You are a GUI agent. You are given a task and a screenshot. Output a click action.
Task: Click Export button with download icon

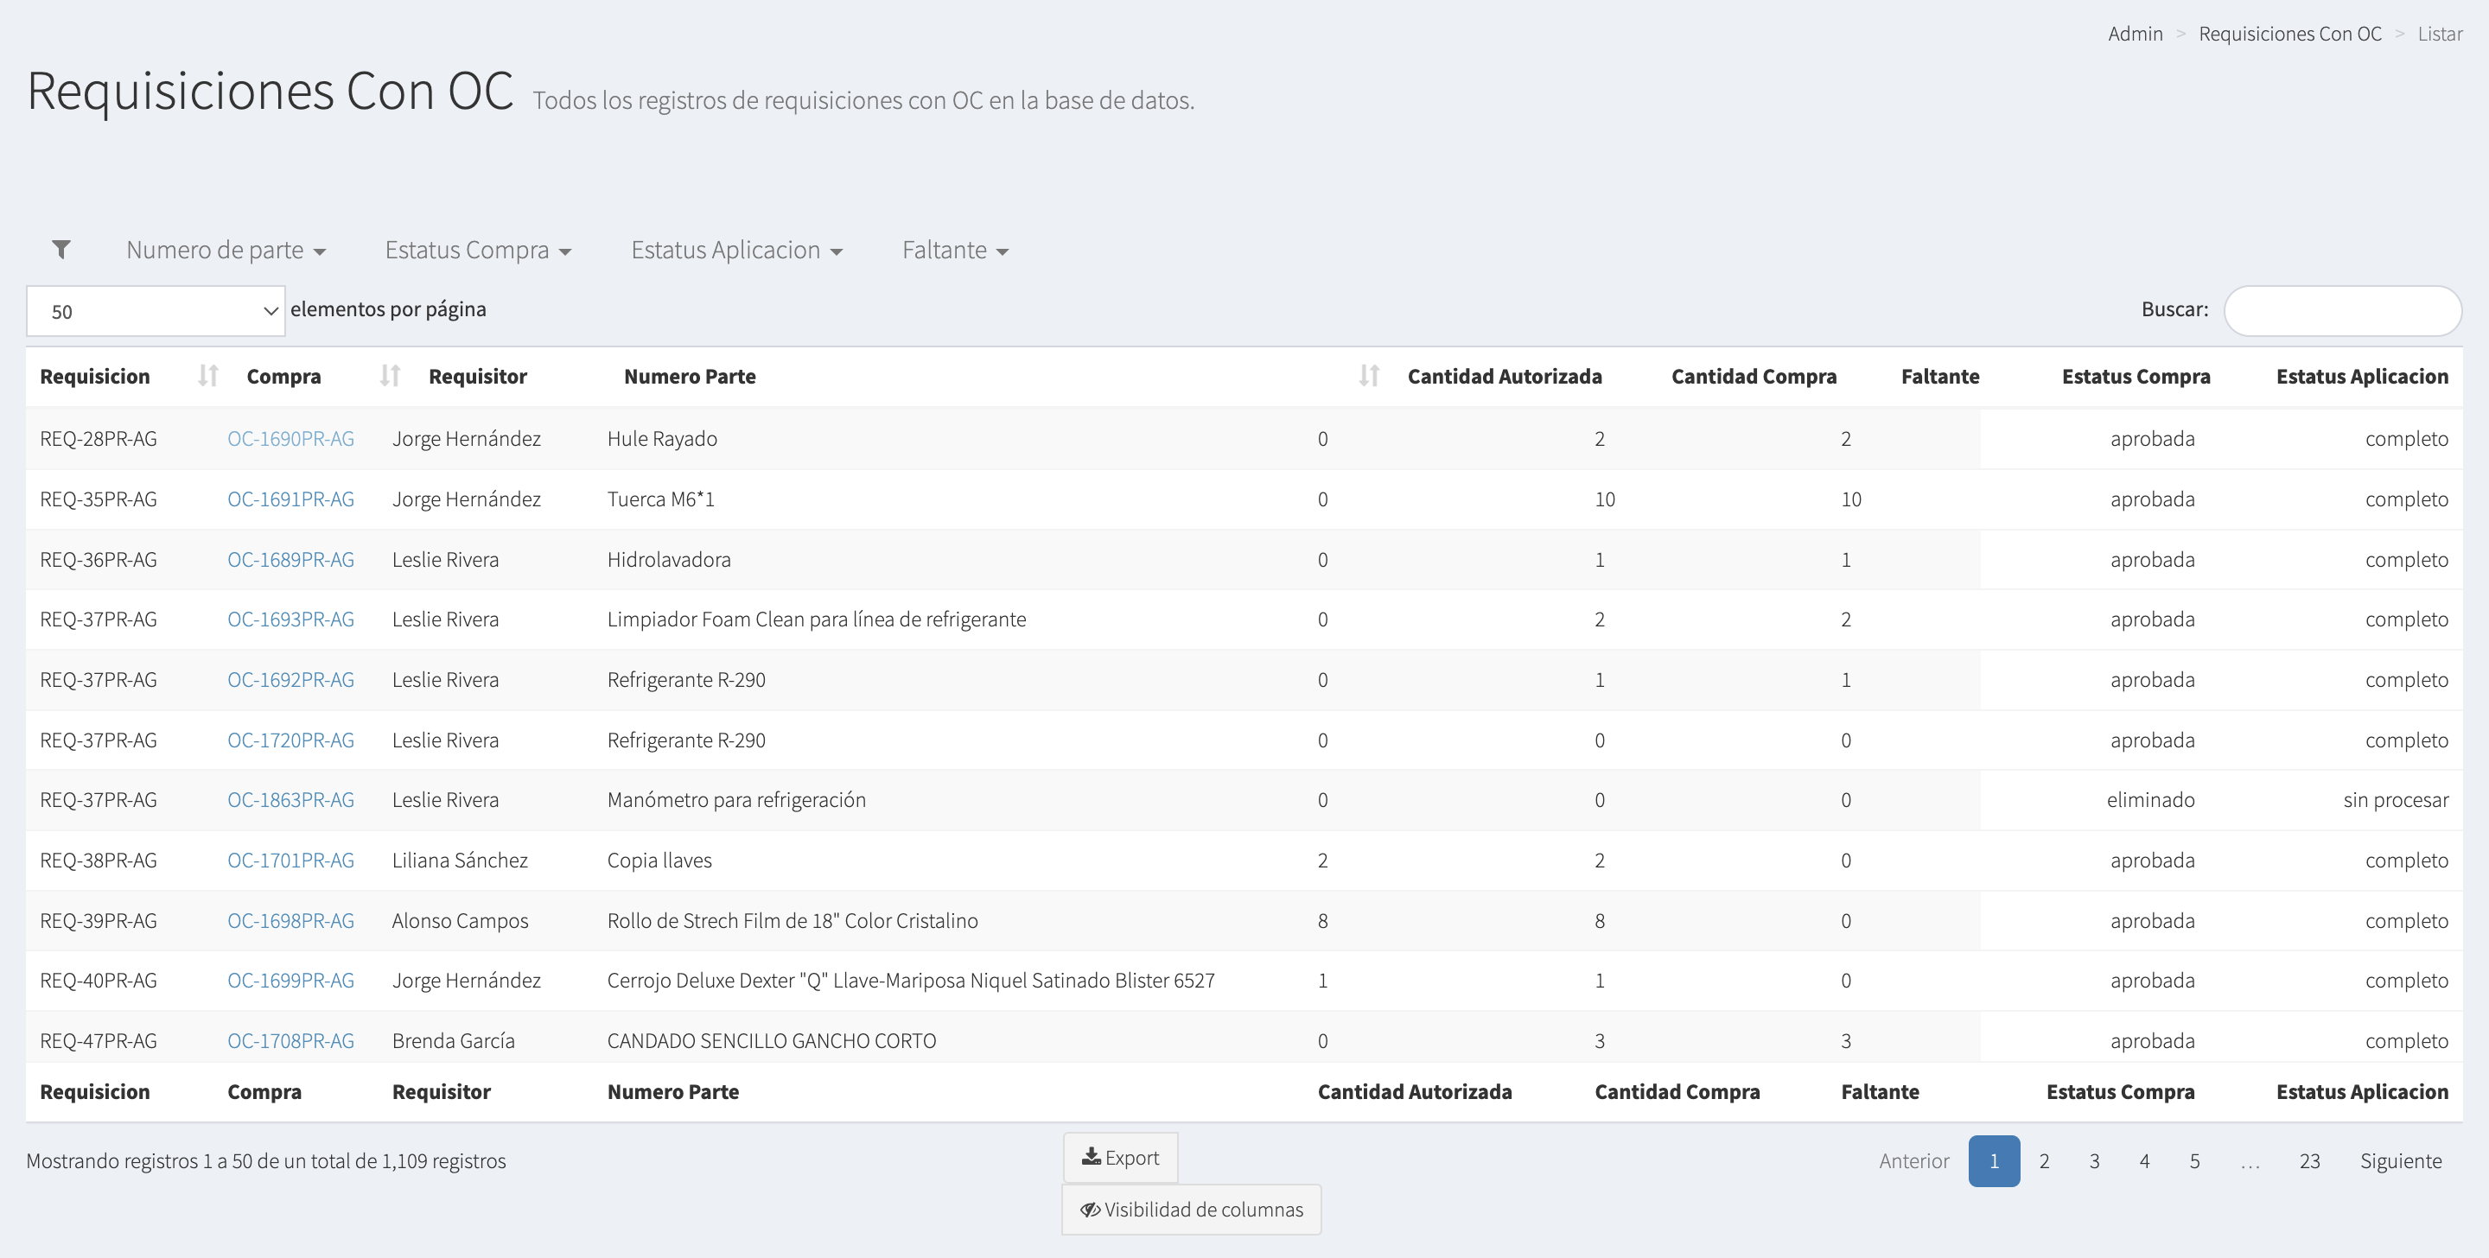coord(1120,1158)
